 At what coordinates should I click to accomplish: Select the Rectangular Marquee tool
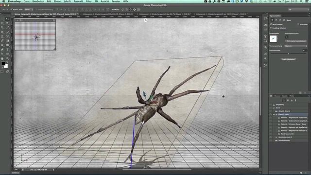coord(2,18)
